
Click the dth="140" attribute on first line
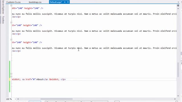pyautogui.click(x=18, y=8)
